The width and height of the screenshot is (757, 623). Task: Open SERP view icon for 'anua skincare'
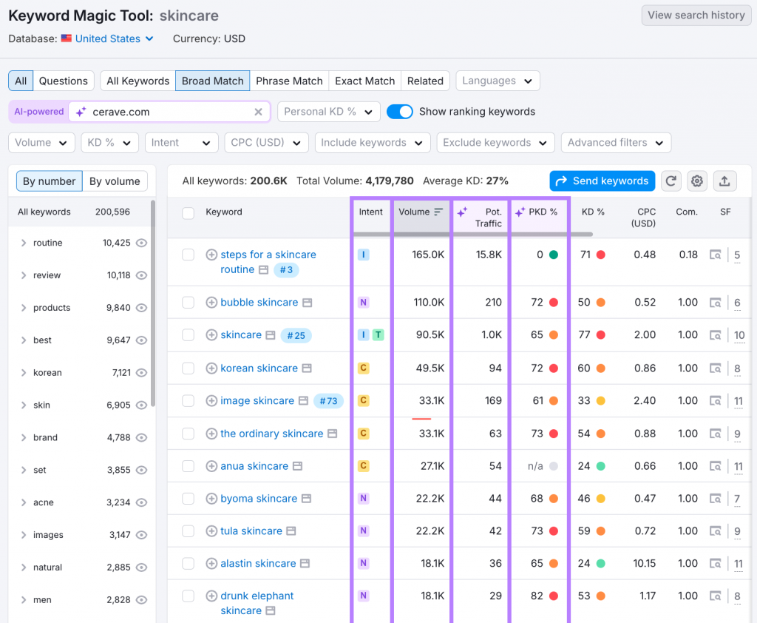(x=715, y=466)
